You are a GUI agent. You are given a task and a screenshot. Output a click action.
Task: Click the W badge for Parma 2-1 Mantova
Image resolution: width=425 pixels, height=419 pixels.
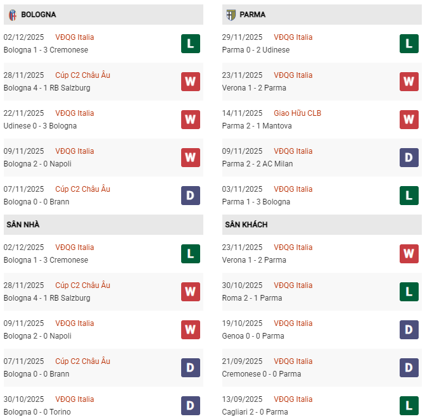[x=409, y=120]
